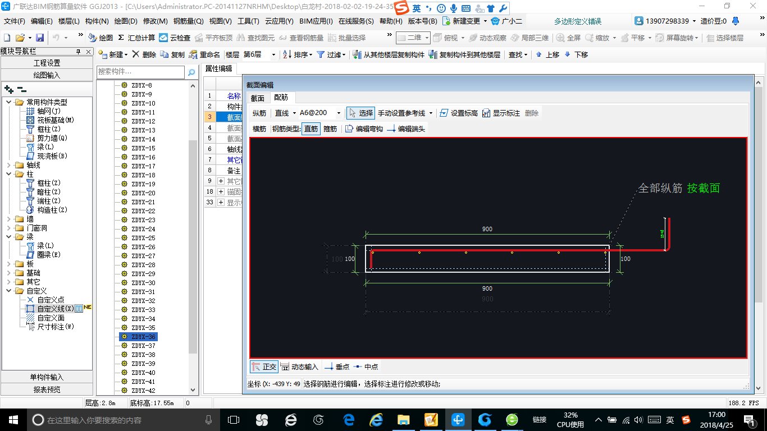The image size is (767, 431).
Task: Open the 工具(T) menu
Action: pos(248,21)
